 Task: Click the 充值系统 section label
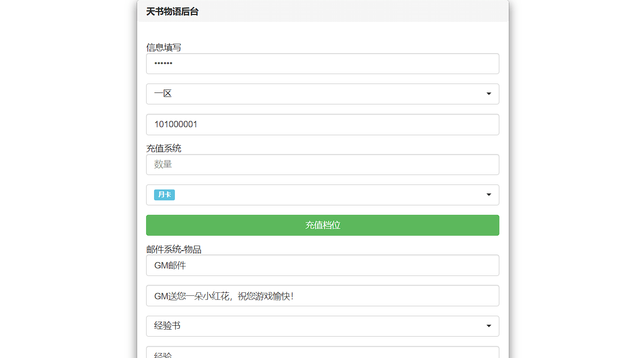pyautogui.click(x=163, y=148)
